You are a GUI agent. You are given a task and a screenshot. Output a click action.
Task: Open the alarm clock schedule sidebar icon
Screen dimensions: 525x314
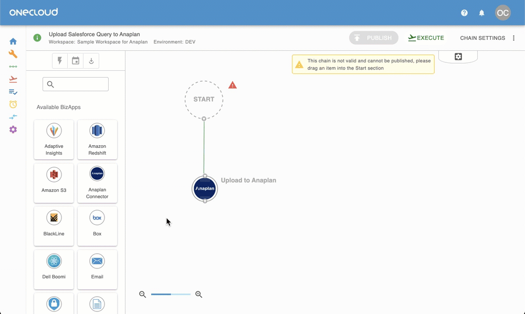click(13, 104)
